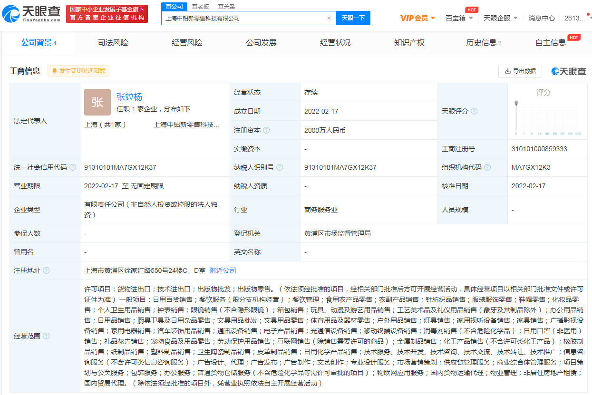Image resolution: width=592 pixels, height=395 pixels.
Task: Click help icon beside 经营范围
Action: (46, 336)
